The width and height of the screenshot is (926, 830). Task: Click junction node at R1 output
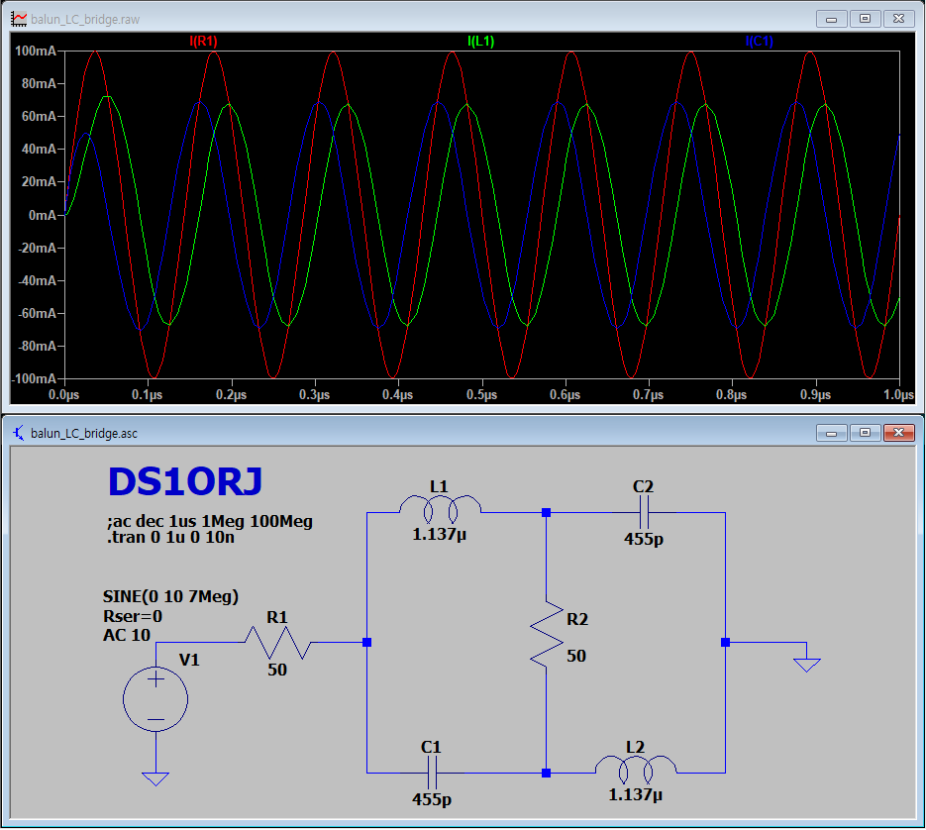(366, 642)
